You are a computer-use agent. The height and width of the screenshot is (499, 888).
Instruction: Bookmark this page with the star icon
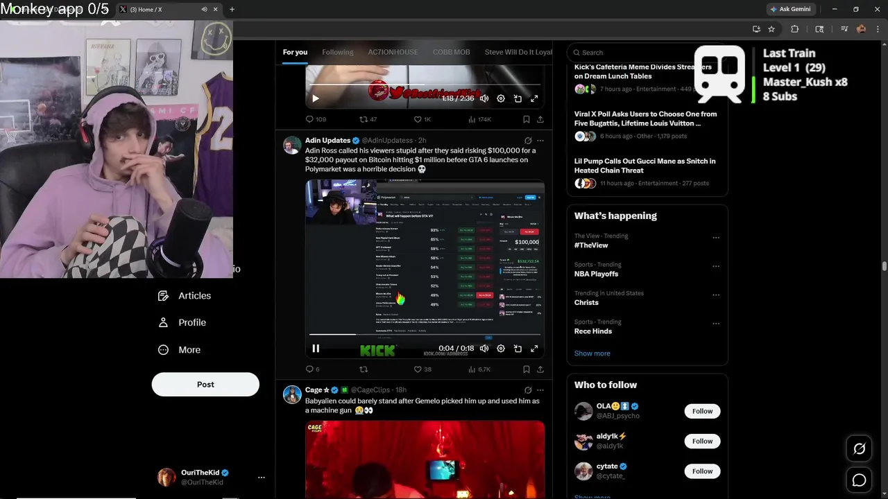pos(771,29)
